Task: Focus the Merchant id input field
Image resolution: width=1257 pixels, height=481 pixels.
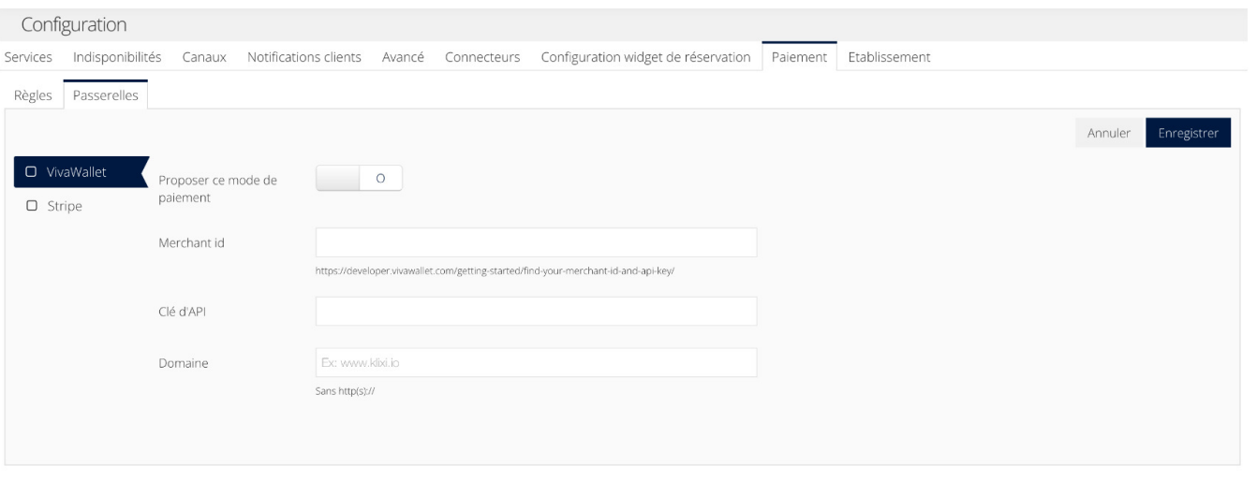Action: (x=536, y=242)
